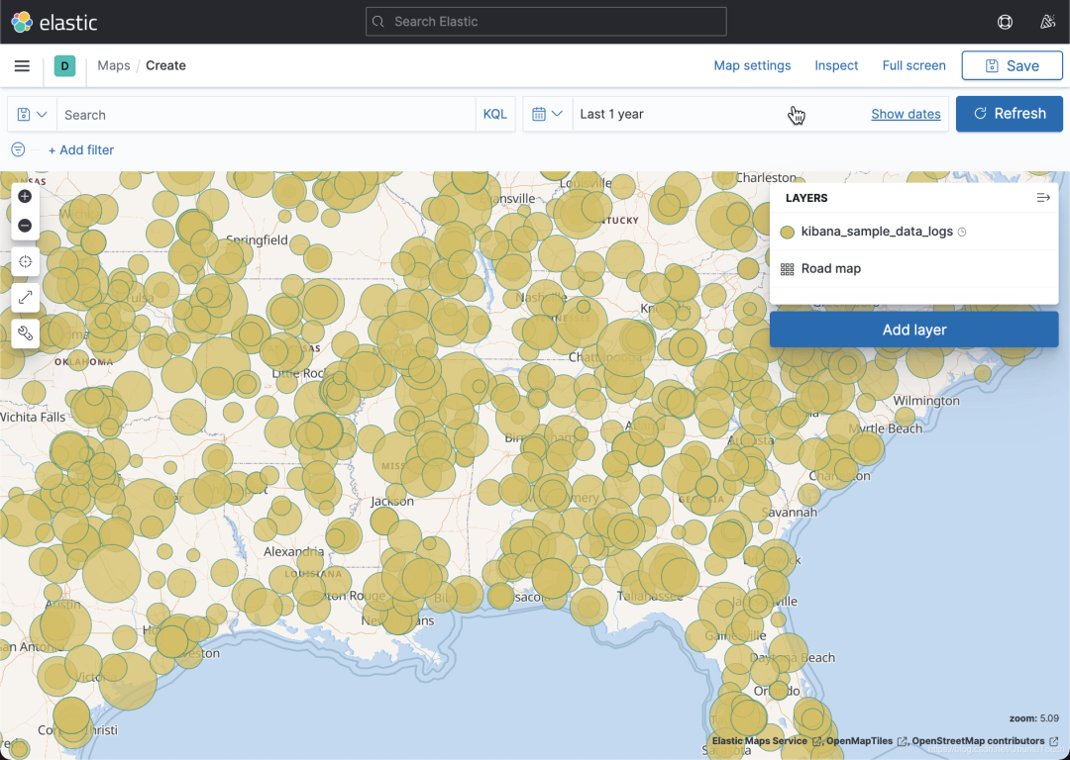Click the Wichita Falls city label
Screen dimensions: 1070x760
tap(33, 418)
